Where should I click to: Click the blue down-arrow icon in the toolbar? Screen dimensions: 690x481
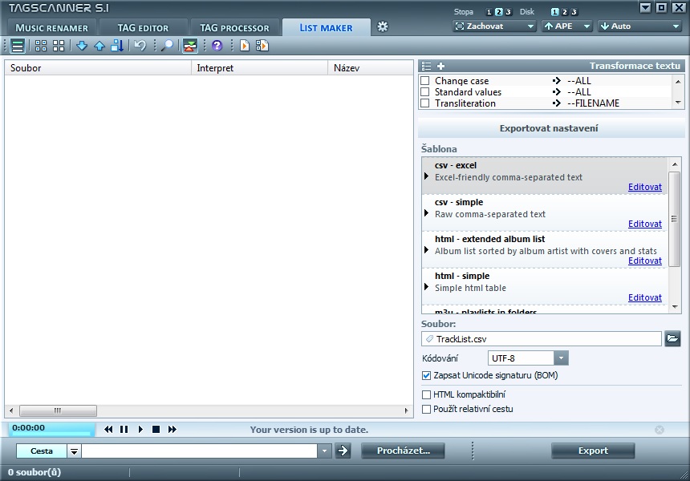pyautogui.click(x=82, y=46)
